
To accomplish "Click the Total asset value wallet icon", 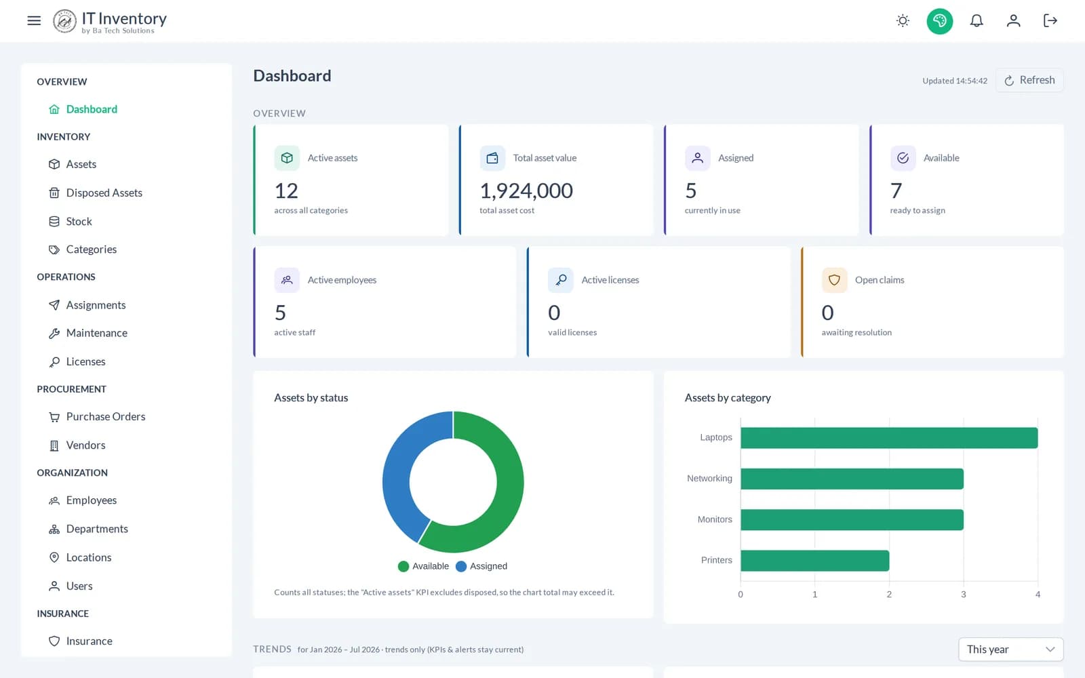I will 492,158.
